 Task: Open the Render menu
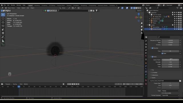(13, 5)
